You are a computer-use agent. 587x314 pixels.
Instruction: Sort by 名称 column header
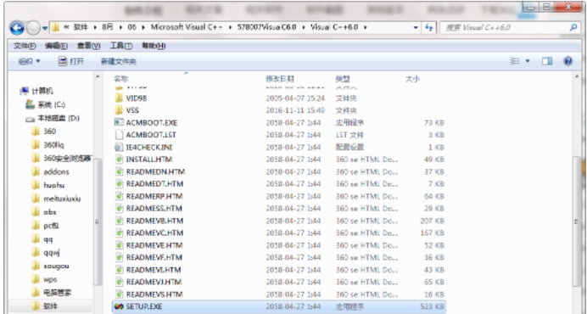(121, 79)
